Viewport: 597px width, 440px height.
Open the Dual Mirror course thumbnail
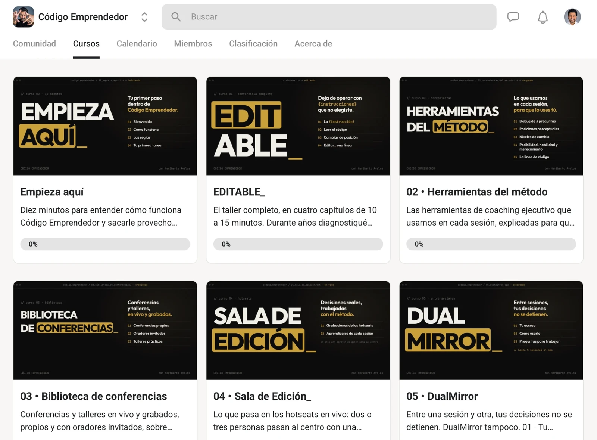[491, 330]
